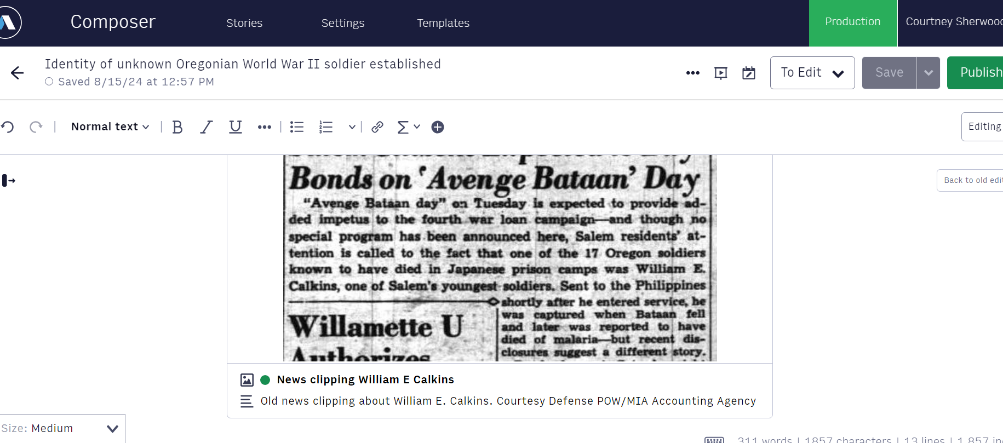1003x443 pixels.
Task: Click the Bataan news clipping image
Action: [x=500, y=258]
